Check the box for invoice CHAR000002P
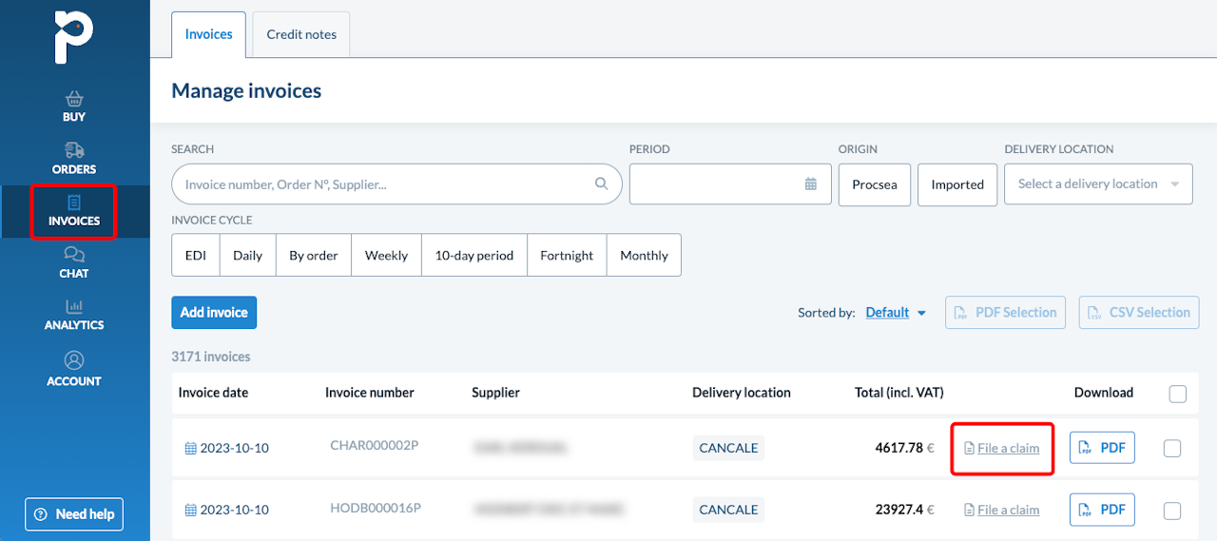 coord(1172,448)
